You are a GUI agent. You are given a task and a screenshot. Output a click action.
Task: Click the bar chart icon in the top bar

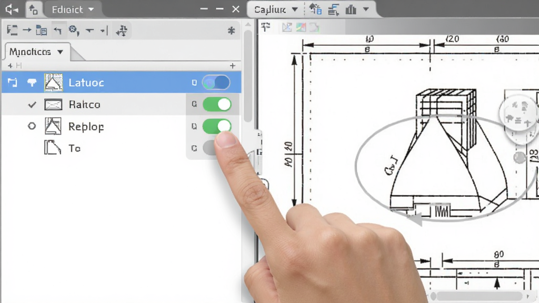pyautogui.click(x=351, y=9)
